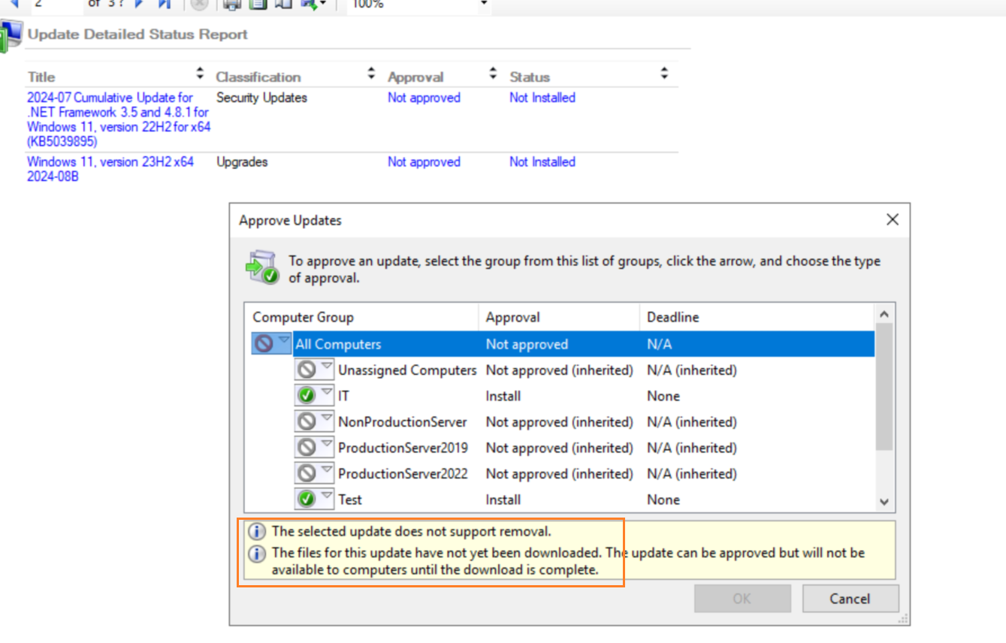Click the group list scrollbar thumb

tap(884, 387)
